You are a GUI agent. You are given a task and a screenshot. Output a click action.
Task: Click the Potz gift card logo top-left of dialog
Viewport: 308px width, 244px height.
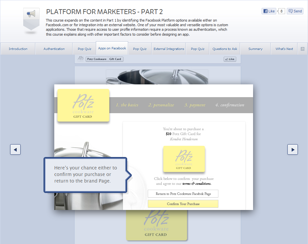coord(83,105)
